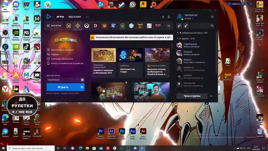Screen dimensions: 268x151
Task: Open the three-dots more menu
Action: 87,17
